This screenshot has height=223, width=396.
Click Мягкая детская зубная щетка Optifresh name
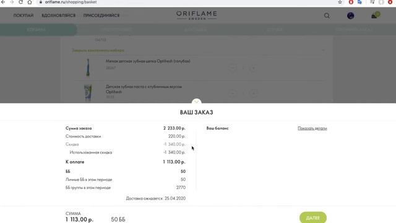148,61
